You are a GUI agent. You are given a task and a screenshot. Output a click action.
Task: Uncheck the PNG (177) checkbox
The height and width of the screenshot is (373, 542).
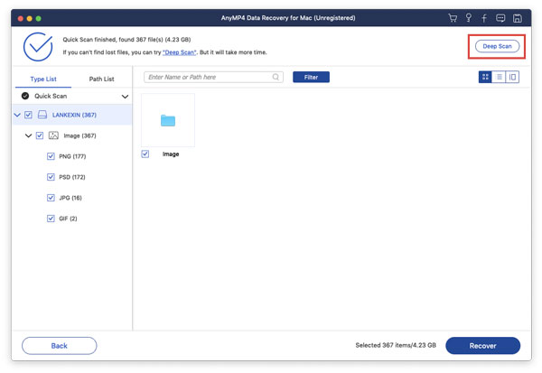point(51,156)
